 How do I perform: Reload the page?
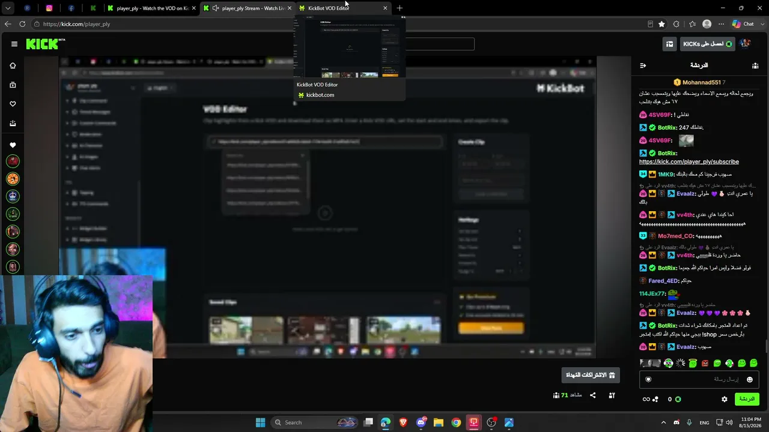[22, 24]
